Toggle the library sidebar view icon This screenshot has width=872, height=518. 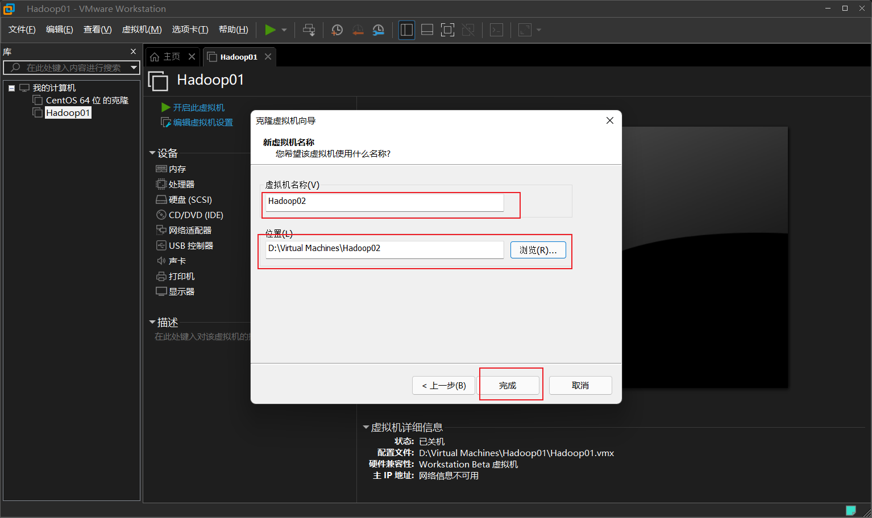pyautogui.click(x=406, y=30)
